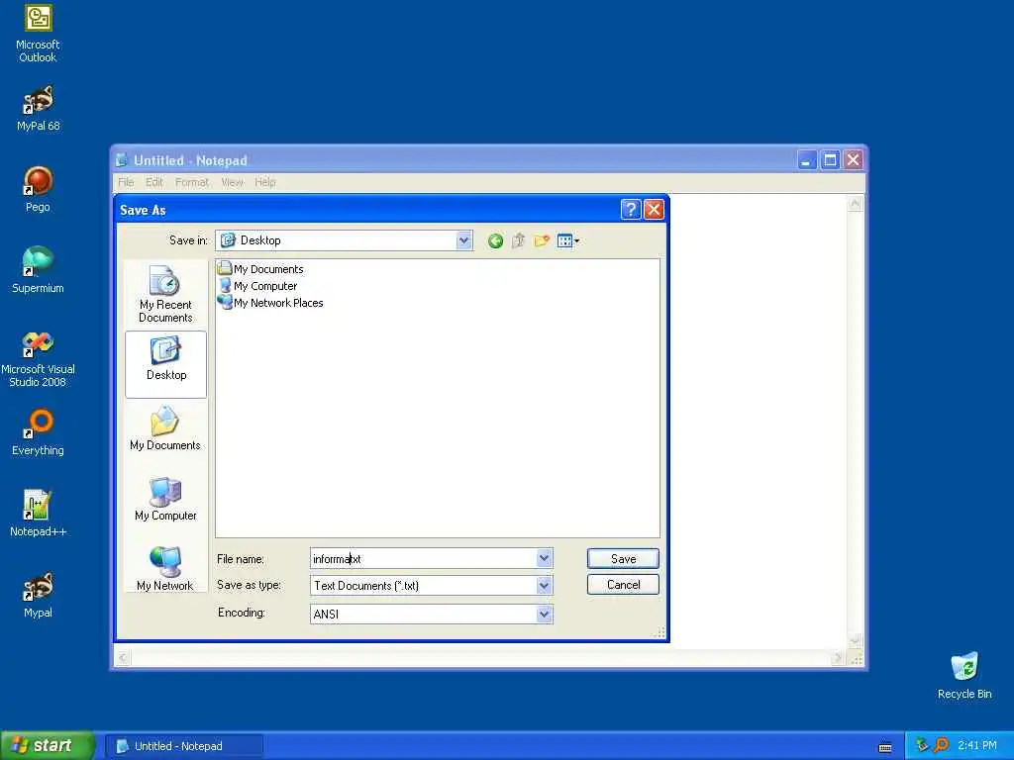The width and height of the screenshot is (1014, 760).
Task: Minimize the Notepad window
Action: pyautogui.click(x=807, y=159)
